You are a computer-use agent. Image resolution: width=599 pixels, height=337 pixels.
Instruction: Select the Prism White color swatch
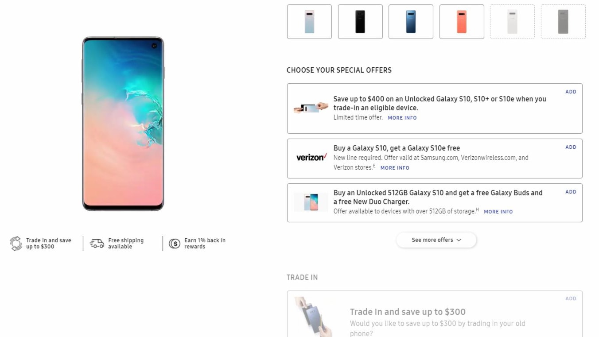[x=309, y=22]
